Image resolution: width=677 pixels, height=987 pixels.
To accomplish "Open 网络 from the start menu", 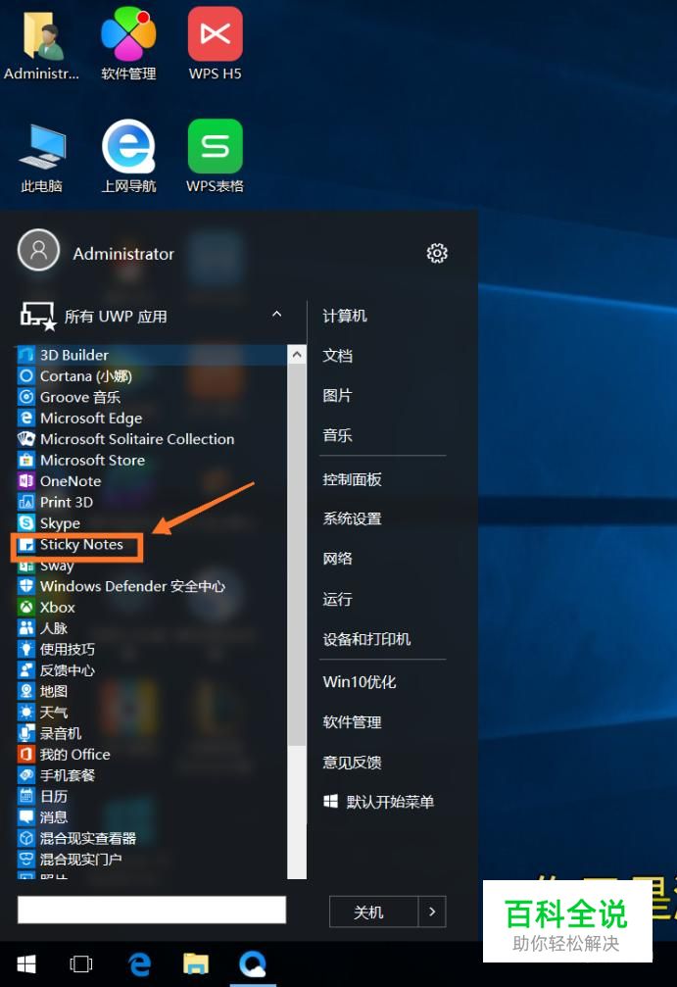I will (337, 559).
